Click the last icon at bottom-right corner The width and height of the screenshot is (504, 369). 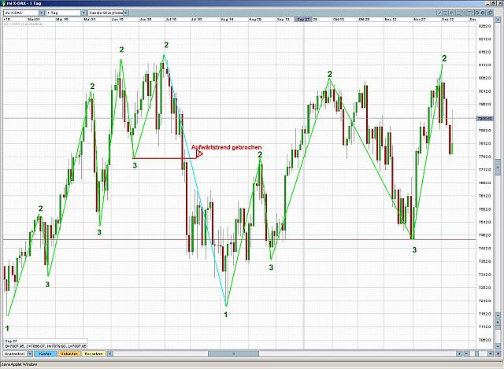pyautogui.click(x=496, y=354)
